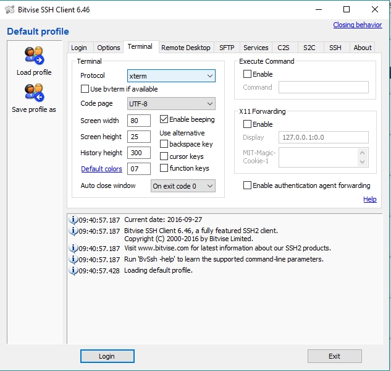Click info icon beside 'Current date' log entry
Viewport: 391px width, 371px height.
click(x=73, y=220)
